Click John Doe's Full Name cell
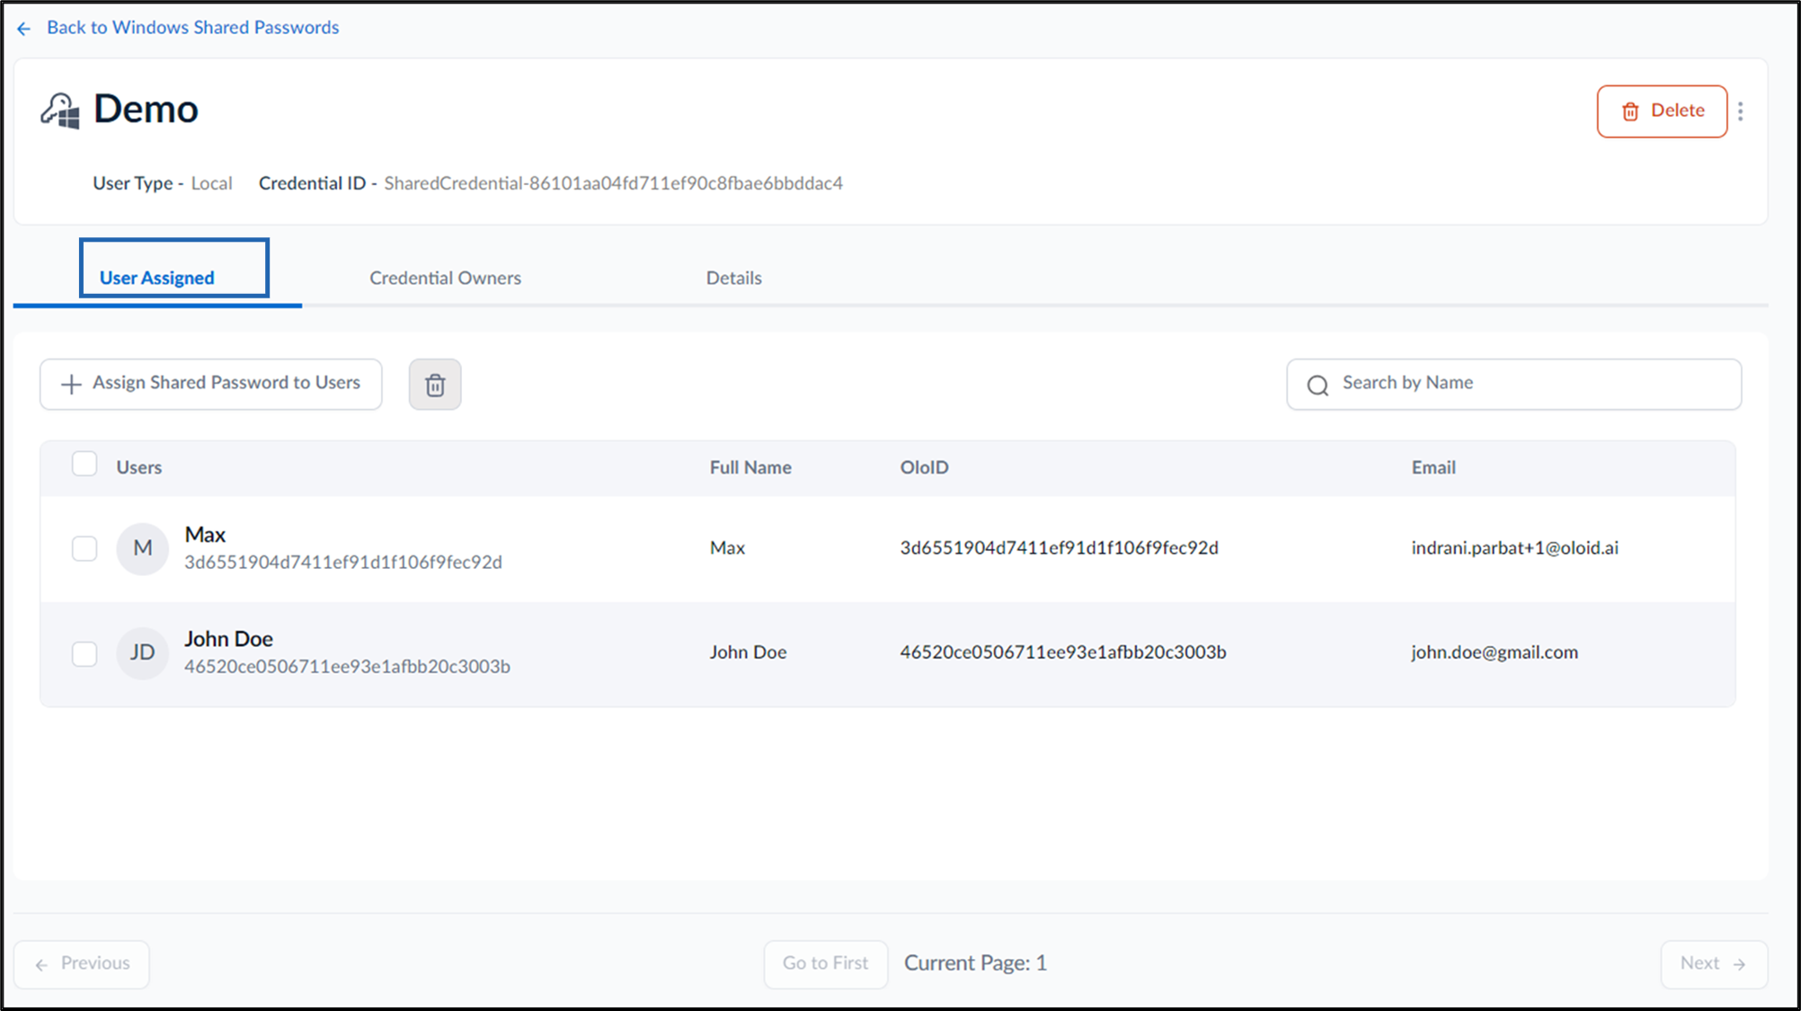Screen dimensions: 1801x1011 [748, 652]
